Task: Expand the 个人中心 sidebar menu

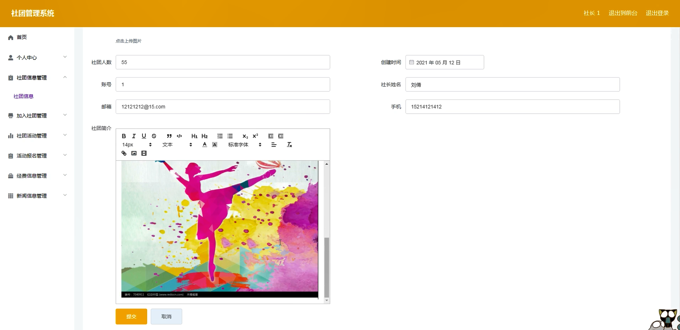Action: click(x=36, y=57)
